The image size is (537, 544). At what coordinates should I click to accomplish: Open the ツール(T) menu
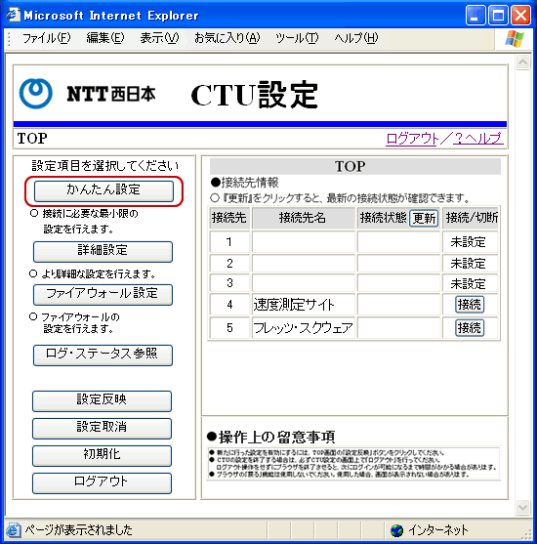pos(297,38)
